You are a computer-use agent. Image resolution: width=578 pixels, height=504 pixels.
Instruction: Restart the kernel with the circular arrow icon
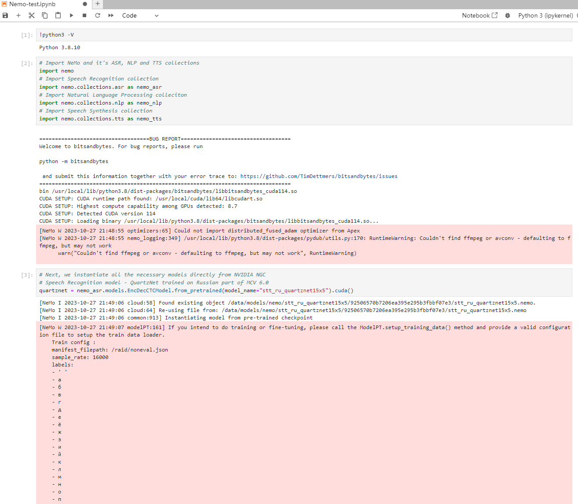98,15
